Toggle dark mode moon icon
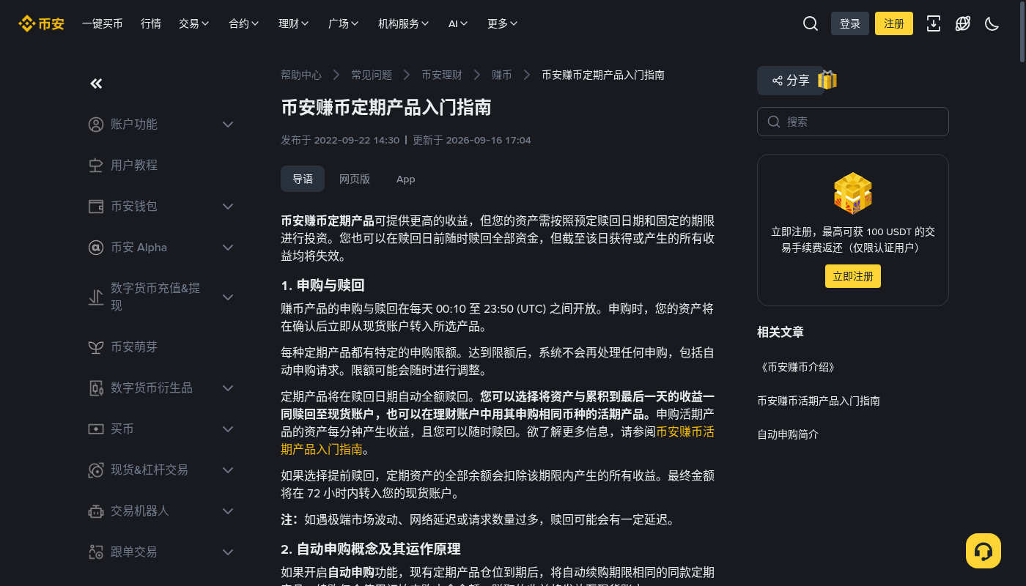 pyautogui.click(x=992, y=23)
